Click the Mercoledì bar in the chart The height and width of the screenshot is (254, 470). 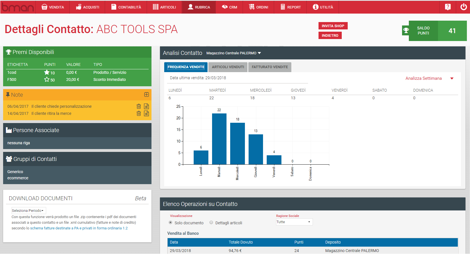pyautogui.click(x=238, y=143)
